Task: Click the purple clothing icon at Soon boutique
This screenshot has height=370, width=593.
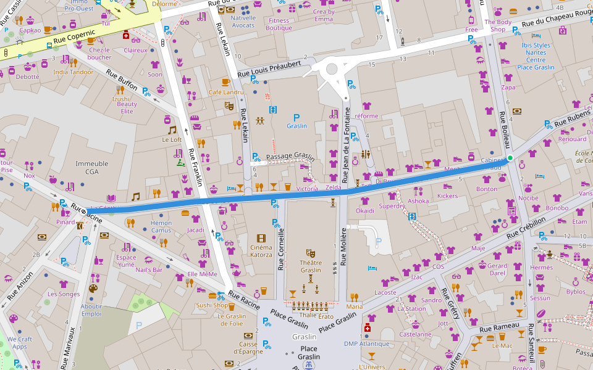Action: point(154,65)
